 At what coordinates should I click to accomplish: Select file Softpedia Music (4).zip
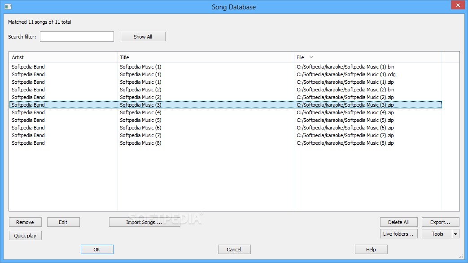pyautogui.click(x=345, y=112)
